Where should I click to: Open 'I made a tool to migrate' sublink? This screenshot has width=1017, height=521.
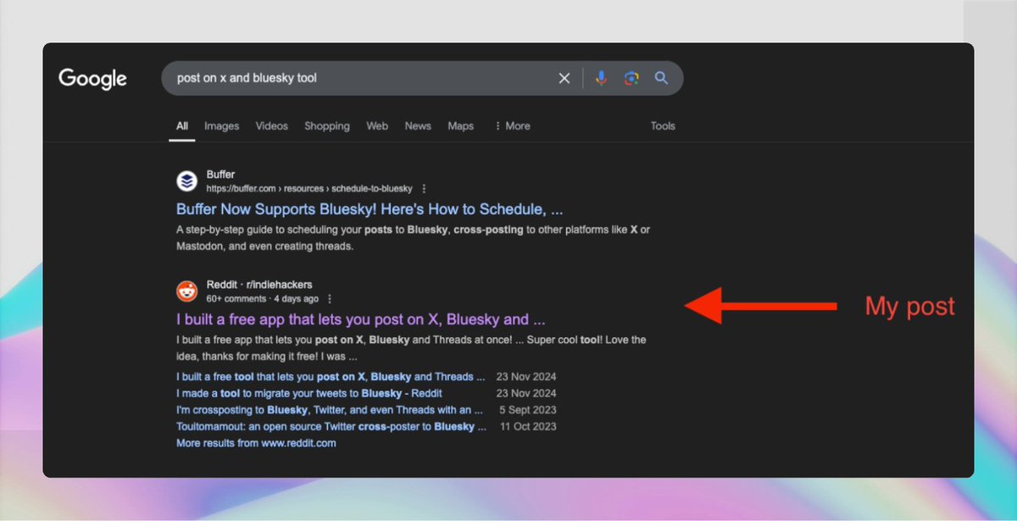click(x=309, y=393)
